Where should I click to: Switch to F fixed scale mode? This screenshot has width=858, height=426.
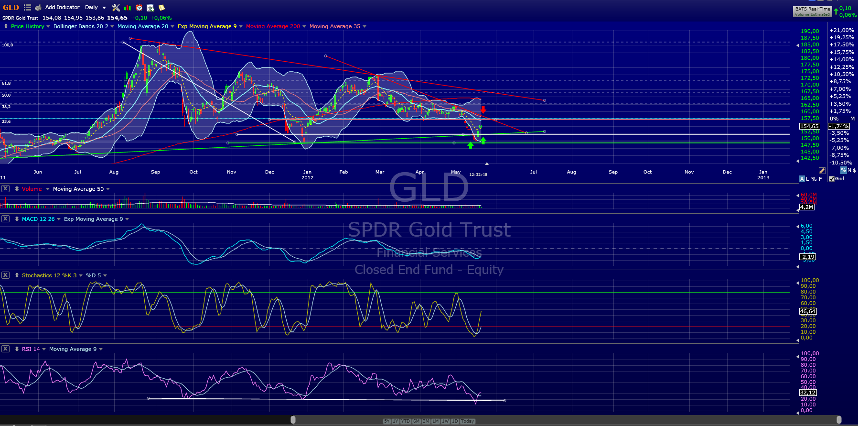[x=821, y=179]
